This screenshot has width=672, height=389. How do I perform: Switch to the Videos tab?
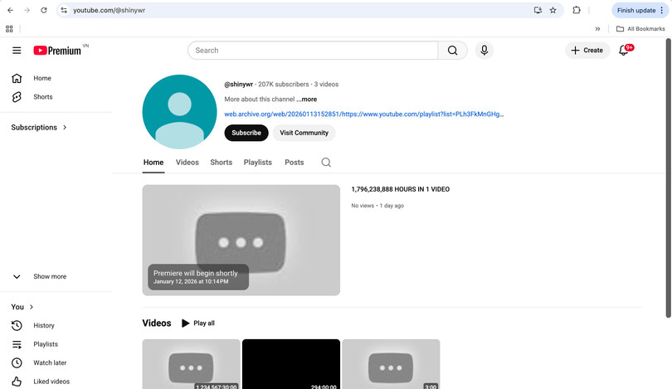pyautogui.click(x=187, y=163)
